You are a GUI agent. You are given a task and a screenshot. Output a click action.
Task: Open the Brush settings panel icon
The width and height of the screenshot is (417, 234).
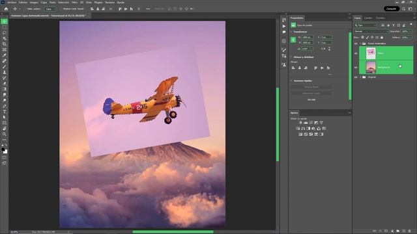pyautogui.click(x=284, y=50)
